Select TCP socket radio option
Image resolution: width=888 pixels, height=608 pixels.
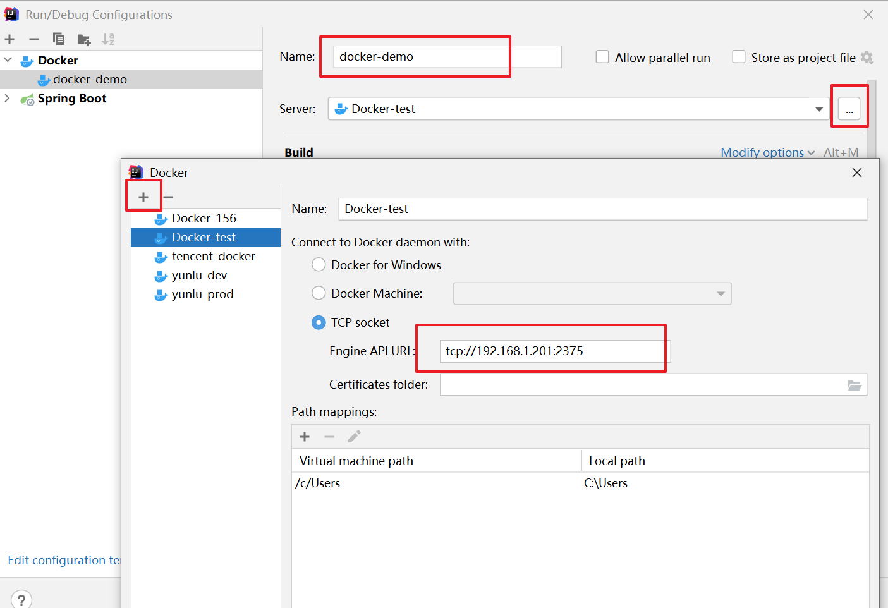(319, 322)
